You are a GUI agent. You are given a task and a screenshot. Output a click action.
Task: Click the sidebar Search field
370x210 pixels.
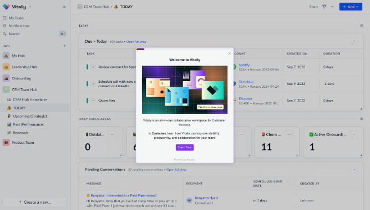click(34, 34)
